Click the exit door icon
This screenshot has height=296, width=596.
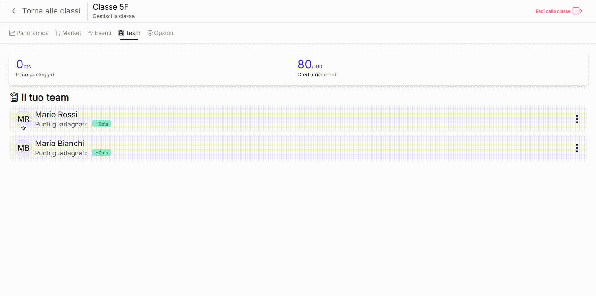coord(577,11)
